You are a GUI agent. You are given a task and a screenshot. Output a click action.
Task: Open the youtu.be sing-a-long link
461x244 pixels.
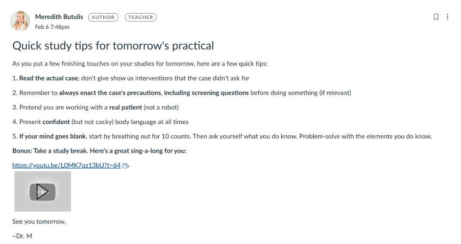click(67, 165)
